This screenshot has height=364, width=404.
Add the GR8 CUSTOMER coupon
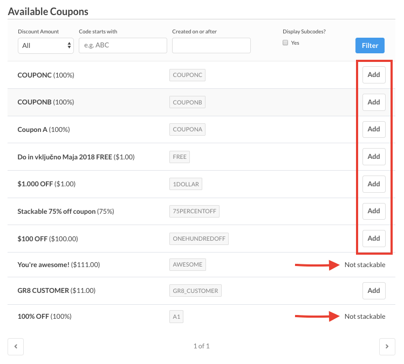pos(374,291)
